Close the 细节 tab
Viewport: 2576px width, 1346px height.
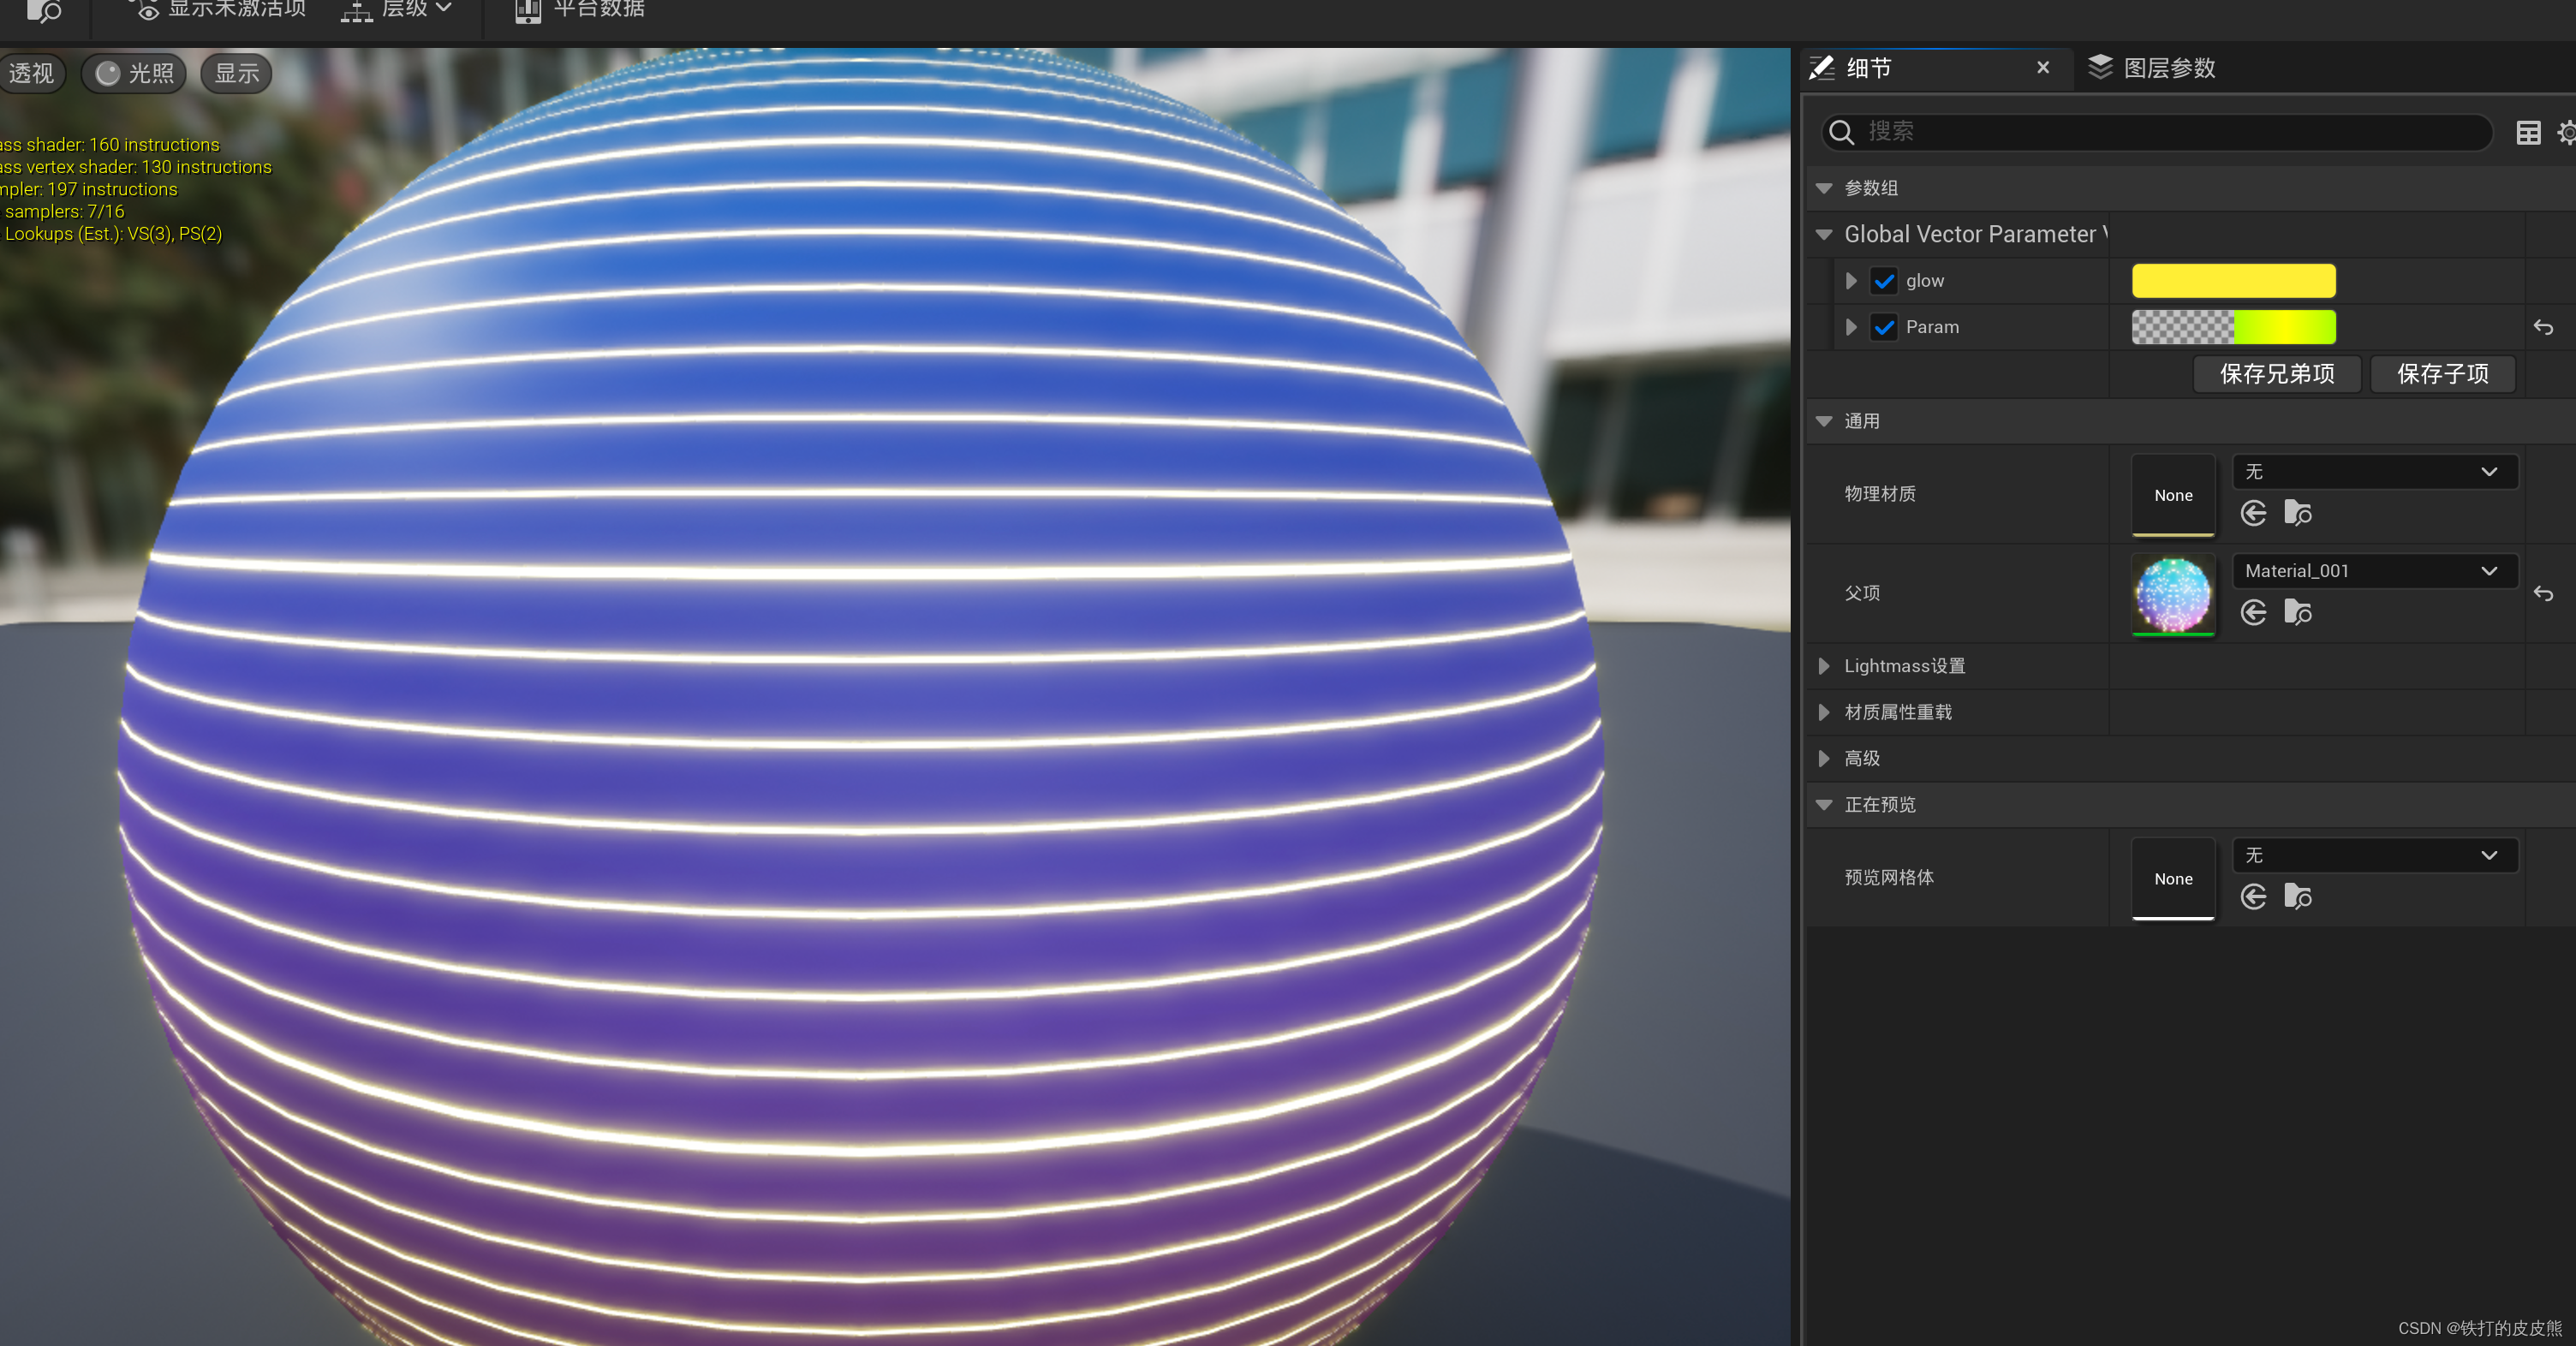point(2043,67)
